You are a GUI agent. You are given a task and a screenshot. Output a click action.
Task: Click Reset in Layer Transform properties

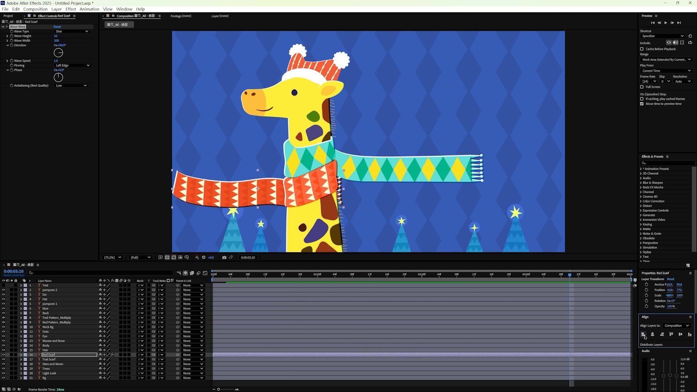[670, 279]
